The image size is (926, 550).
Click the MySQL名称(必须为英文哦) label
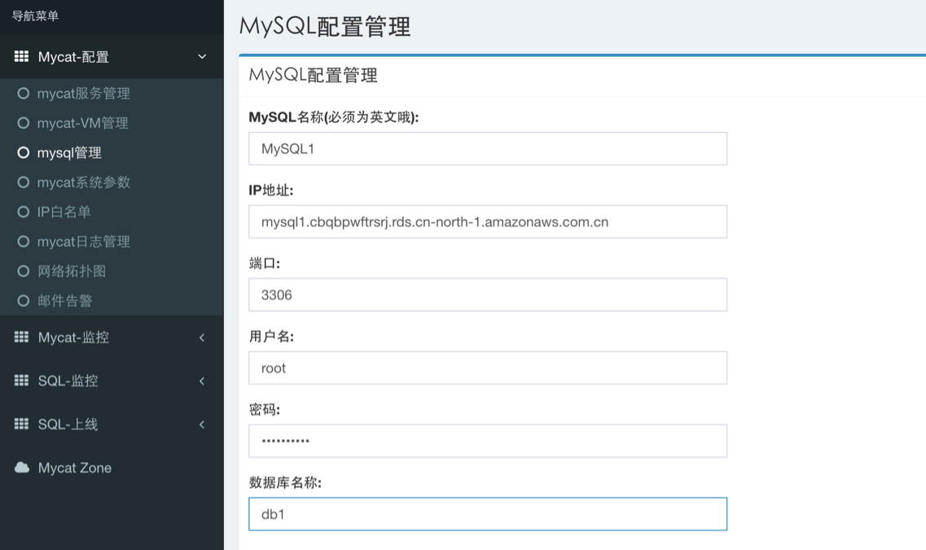point(334,117)
